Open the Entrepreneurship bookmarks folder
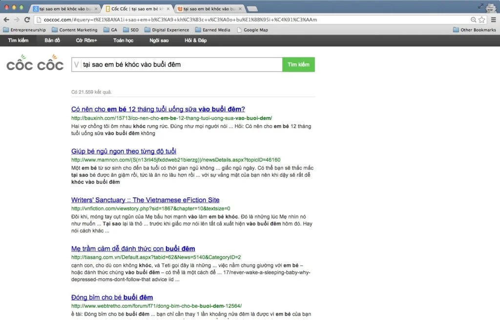Image resolution: width=500 pixels, height=324 pixels. 24,30
